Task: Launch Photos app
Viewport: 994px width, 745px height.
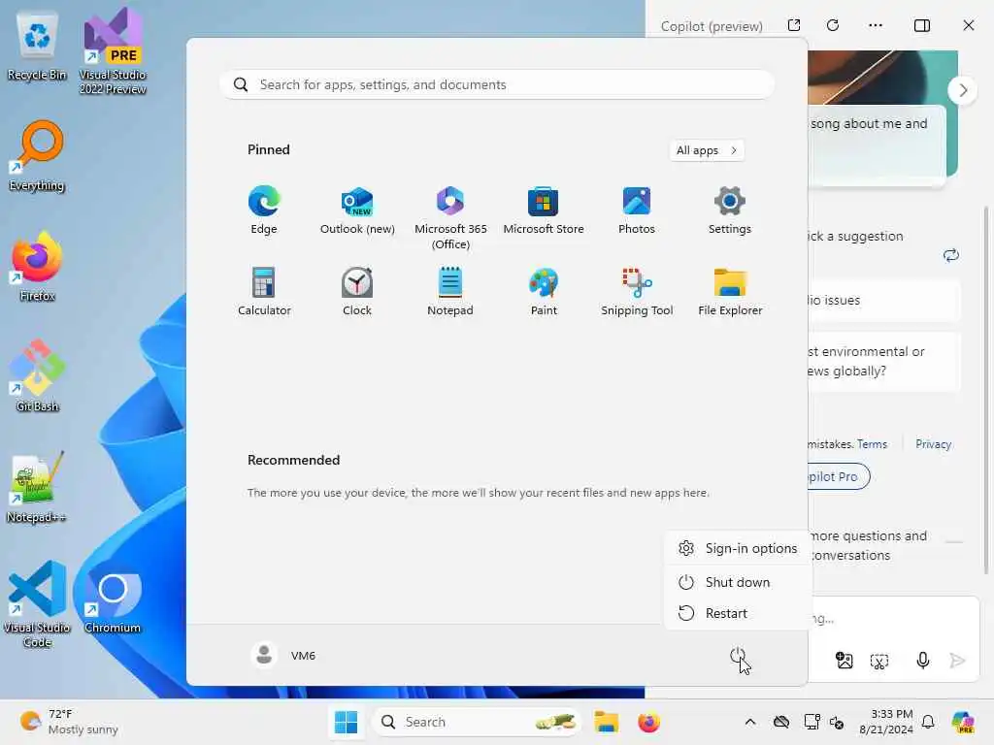Action: point(637,211)
